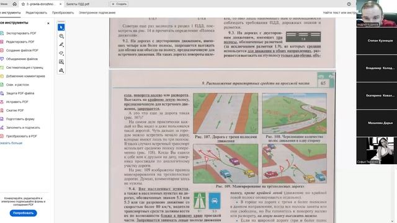Open Преобразовать в PDF tool

[22, 136]
